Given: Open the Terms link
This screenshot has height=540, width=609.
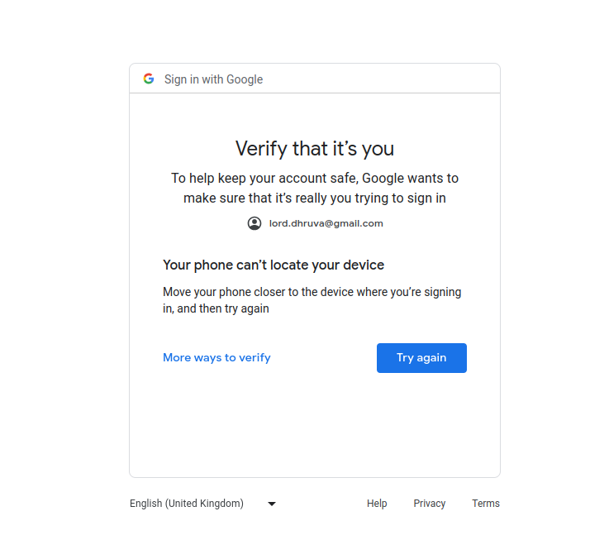Looking at the screenshot, I should pos(486,504).
